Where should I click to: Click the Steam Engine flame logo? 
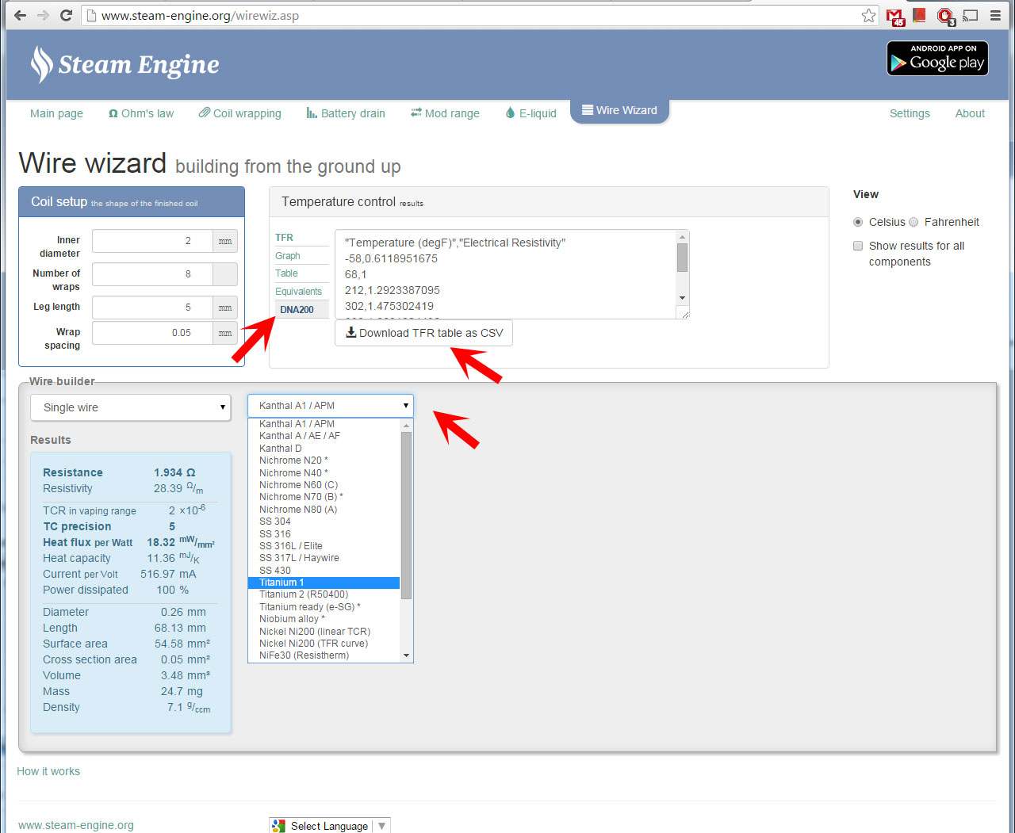[x=41, y=64]
